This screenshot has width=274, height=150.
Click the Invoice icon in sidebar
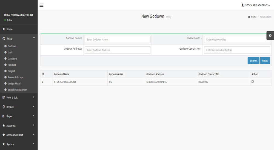[x=4, y=107]
